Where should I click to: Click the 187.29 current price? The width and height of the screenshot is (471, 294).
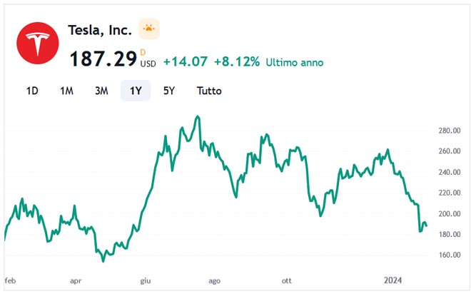[103, 59]
